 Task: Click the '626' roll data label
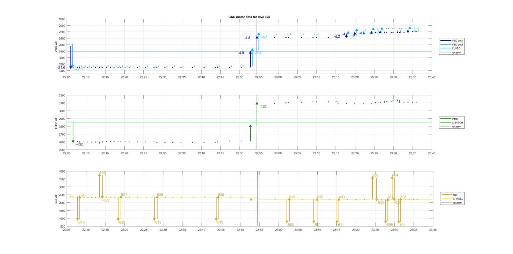point(82,195)
